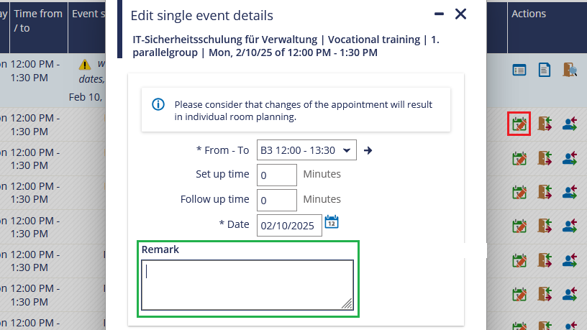This screenshot has width=587, height=330.
Task: Click inside the Remark text area
Action: click(x=247, y=285)
